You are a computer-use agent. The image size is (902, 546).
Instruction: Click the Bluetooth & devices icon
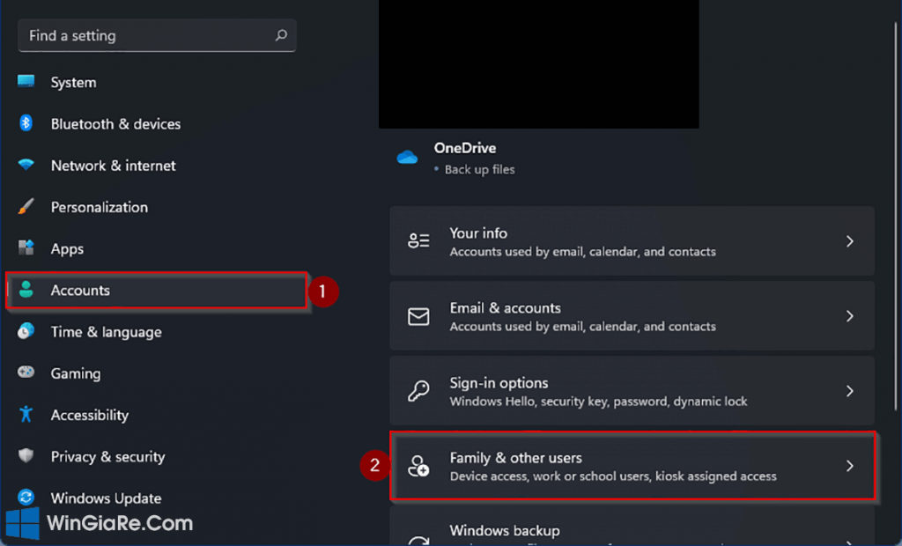[x=26, y=124]
